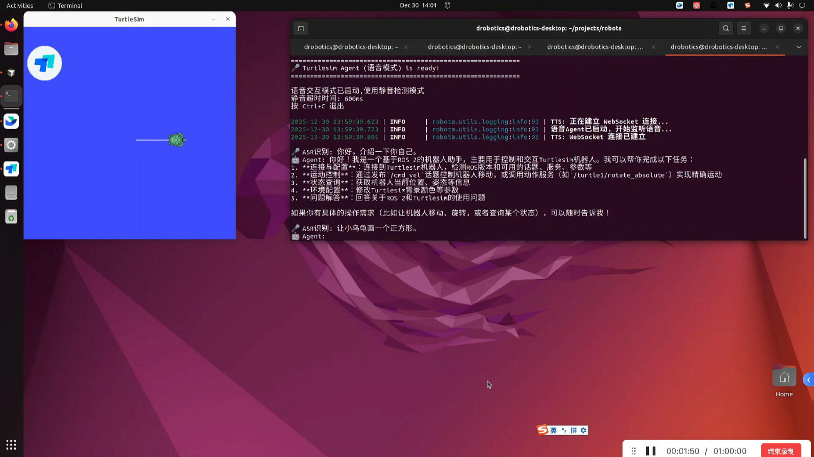Click the orange Sogou tray icon
814x457 pixels.
[747, 5]
